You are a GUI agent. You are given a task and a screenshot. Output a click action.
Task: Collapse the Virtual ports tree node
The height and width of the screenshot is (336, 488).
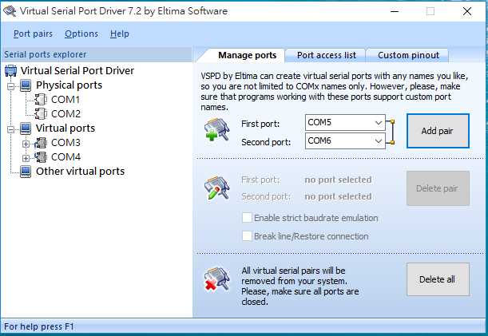coord(11,129)
